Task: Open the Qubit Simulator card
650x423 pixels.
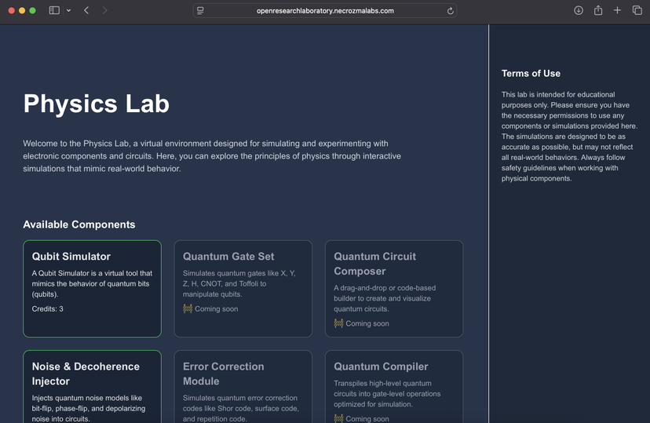Action: [x=92, y=289]
